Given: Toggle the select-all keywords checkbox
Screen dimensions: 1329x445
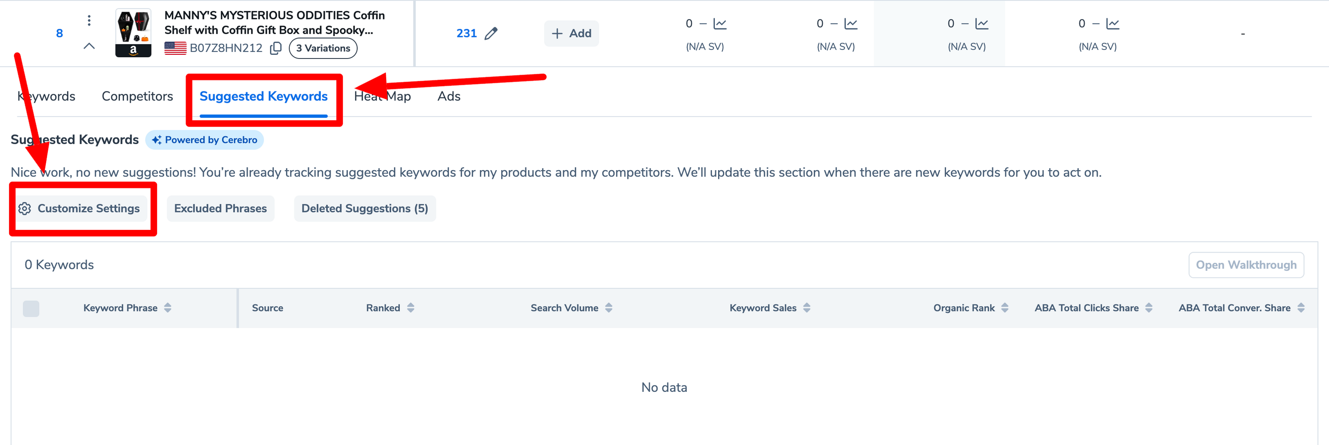Looking at the screenshot, I should click(31, 308).
